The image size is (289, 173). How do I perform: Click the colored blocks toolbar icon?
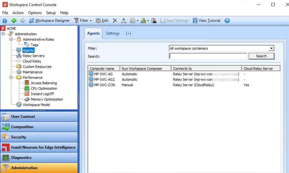coord(143,21)
